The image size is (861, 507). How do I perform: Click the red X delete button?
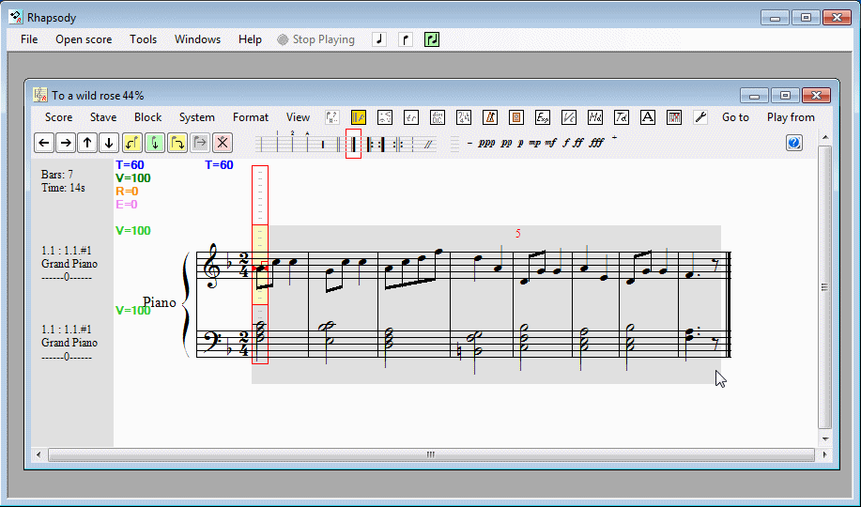point(222,143)
